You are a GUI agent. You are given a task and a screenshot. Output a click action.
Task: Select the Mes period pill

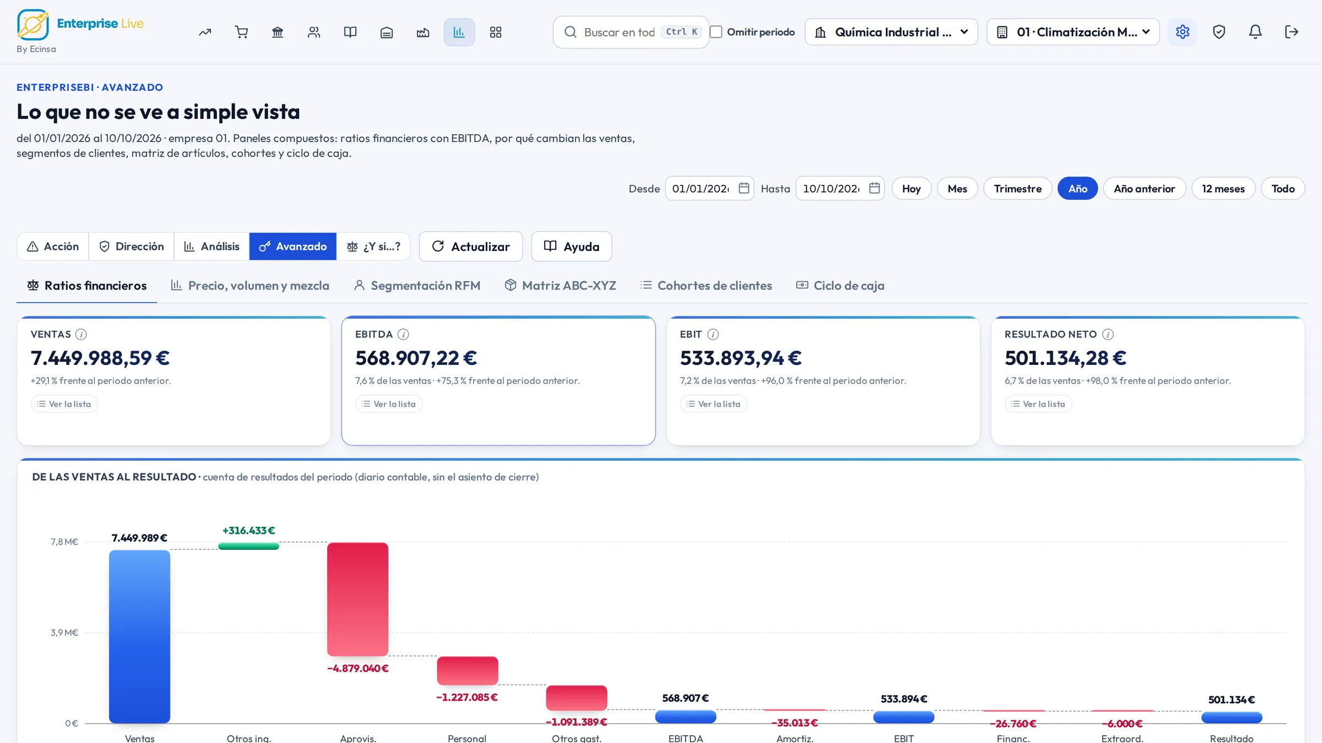coord(957,188)
